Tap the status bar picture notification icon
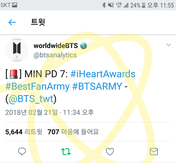The height and width of the screenshot is (163, 176). (15, 5)
